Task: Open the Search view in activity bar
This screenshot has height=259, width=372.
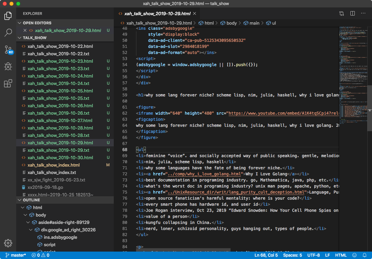Action: tap(8, 33)
